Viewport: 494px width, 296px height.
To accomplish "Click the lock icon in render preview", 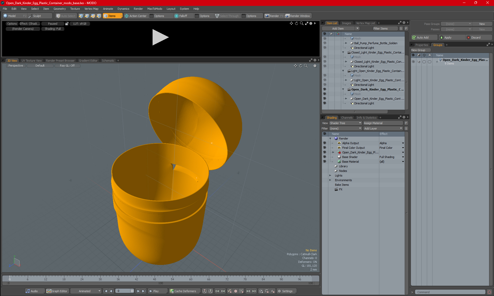I will tap(67, 24).
